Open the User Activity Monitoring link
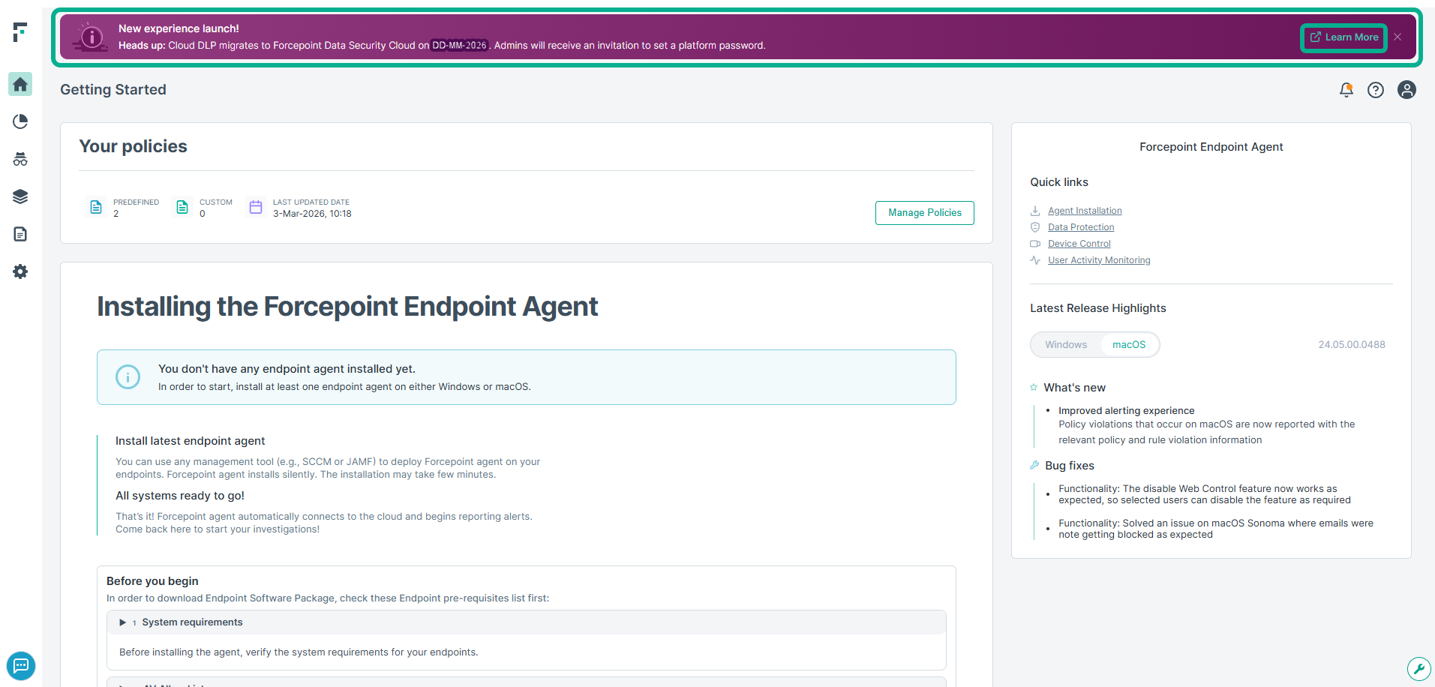This screenshot has height=687, width=1435. [1099, 260]
